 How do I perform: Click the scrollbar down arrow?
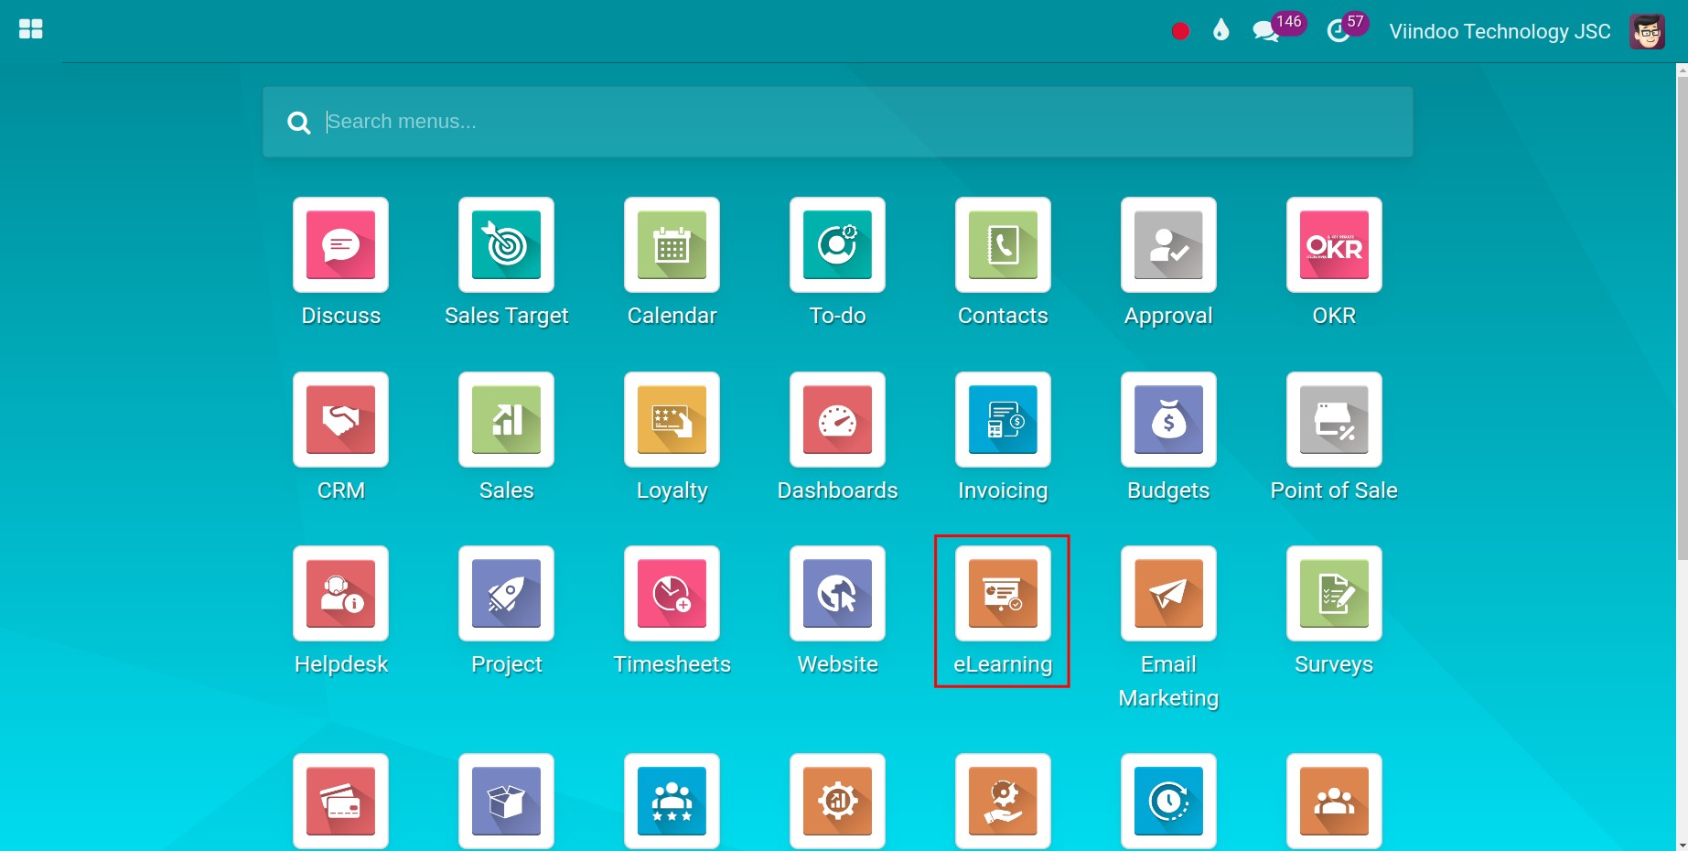point(1682,845)
